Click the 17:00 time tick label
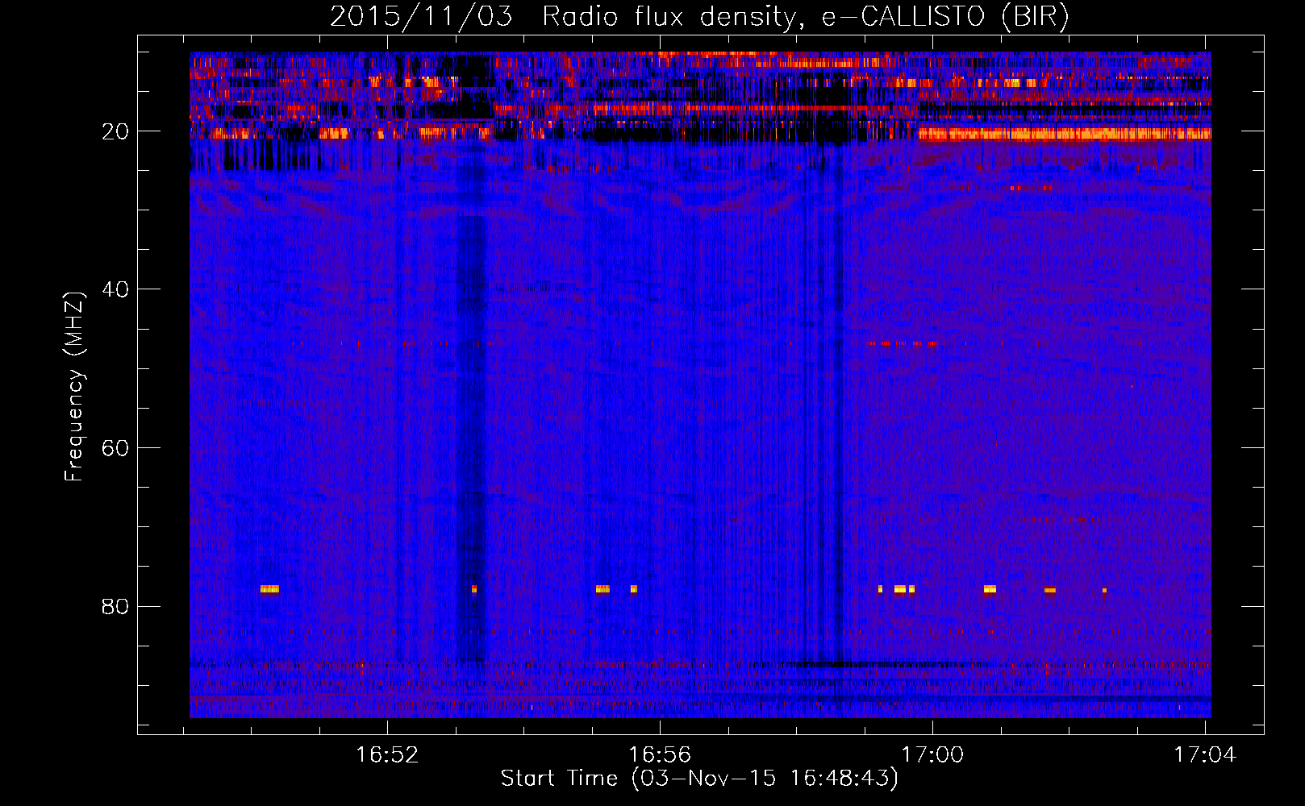Screen dimensions: 1305x806 point(933,755)
